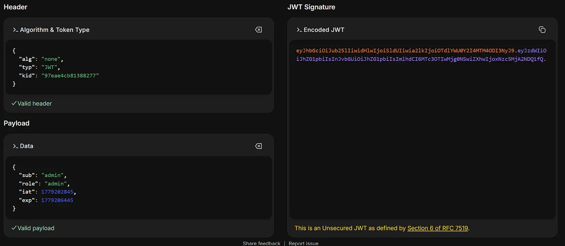Image resolution: width=565 pixels, height=246 pixels.
Task: Click the Valid payload status text
Action: coord(36,228)
